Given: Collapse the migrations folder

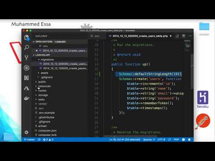Looking at the screenshot, I should [60, 59].
